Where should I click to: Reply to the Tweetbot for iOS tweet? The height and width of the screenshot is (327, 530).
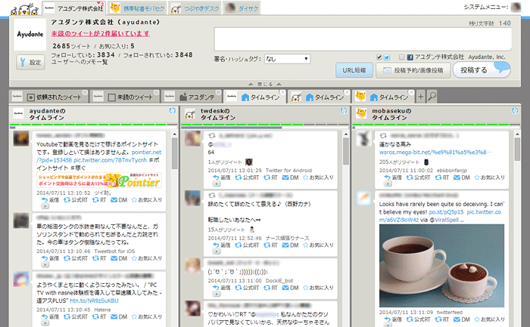(50, 258)
